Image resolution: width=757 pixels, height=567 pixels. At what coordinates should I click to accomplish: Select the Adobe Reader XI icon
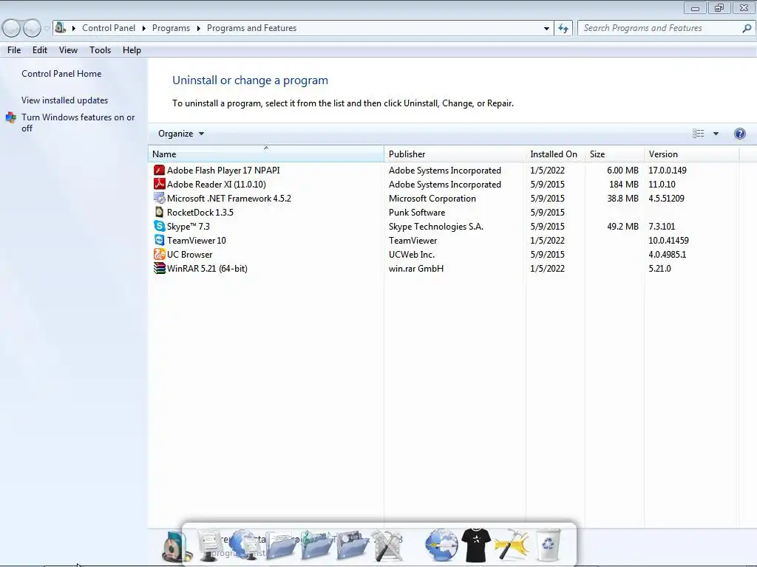pos(159,184)
